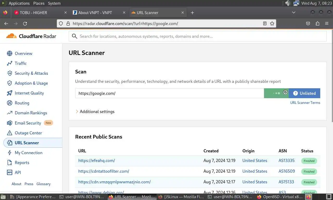
Task: Click the Save to Pocket icon
Action: coord(308,23)
